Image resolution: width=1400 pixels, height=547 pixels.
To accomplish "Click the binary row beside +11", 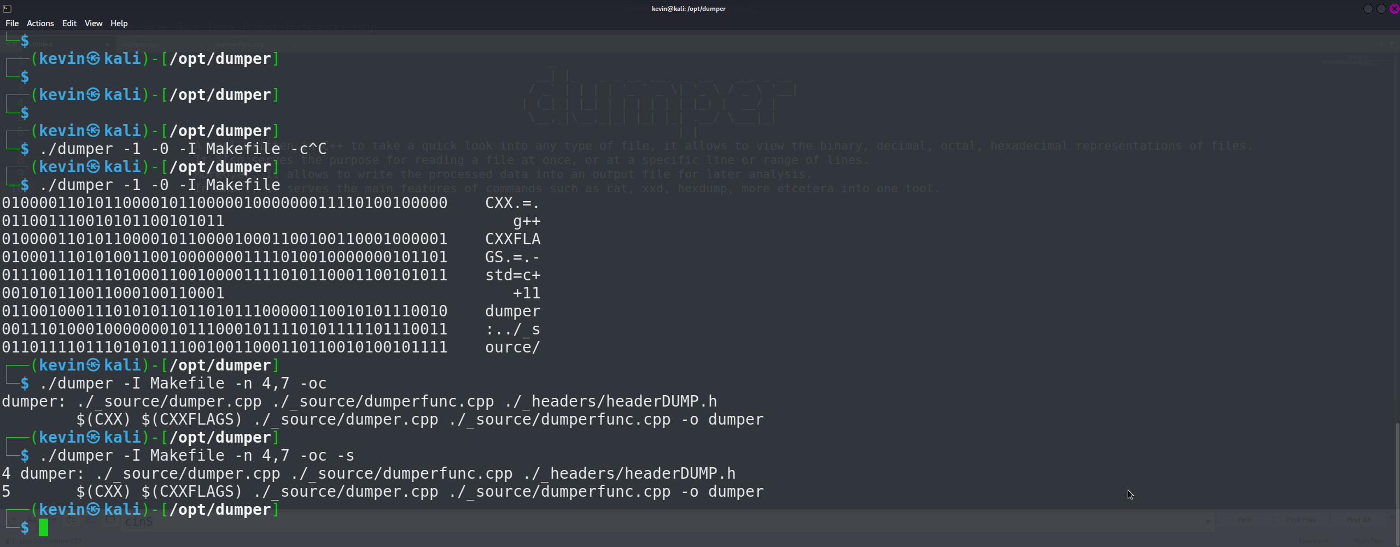I will pyautogui.click(x=113, y=293).
